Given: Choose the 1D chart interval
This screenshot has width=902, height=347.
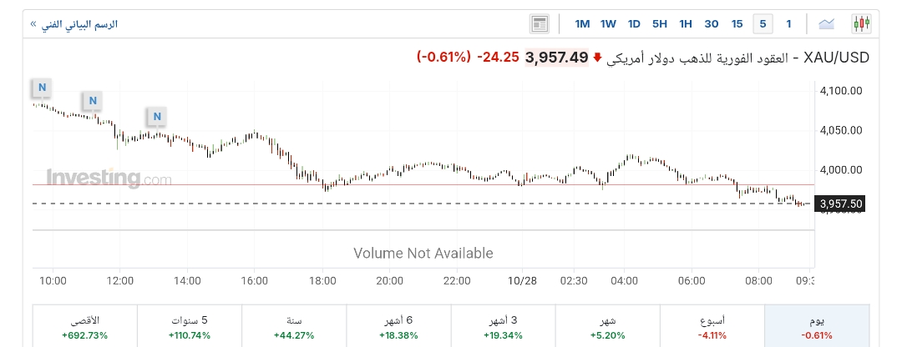Looking at the screenshot, I should click(634, 23).
